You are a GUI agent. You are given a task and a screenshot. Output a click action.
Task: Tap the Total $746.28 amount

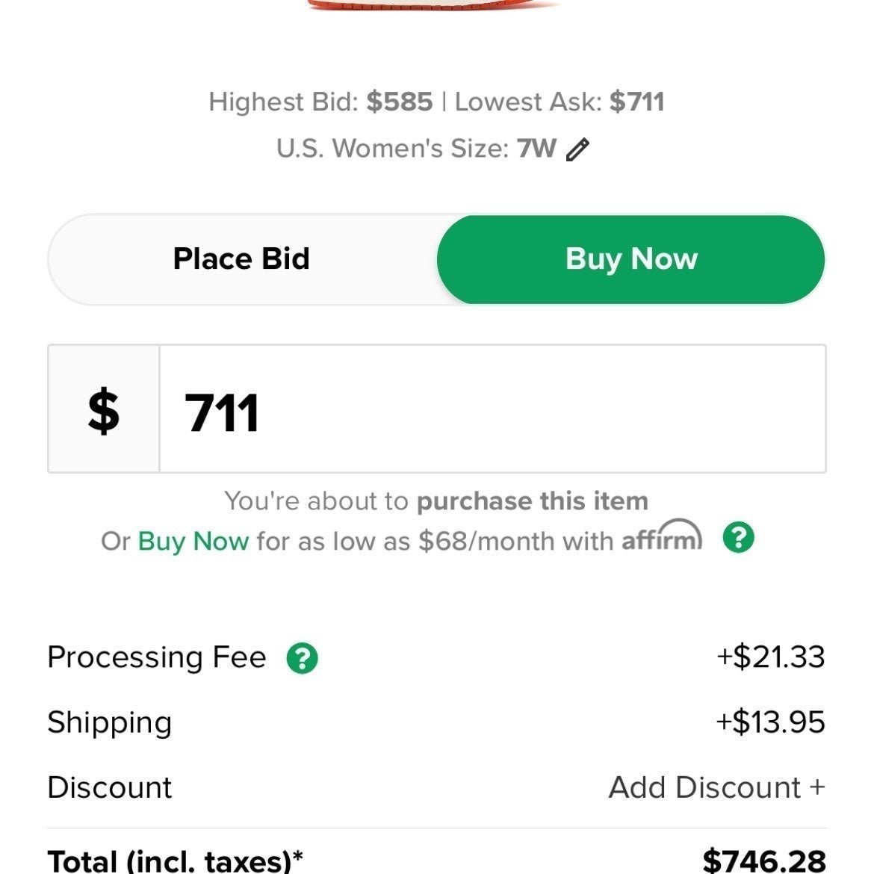click(x=763, y=861)
